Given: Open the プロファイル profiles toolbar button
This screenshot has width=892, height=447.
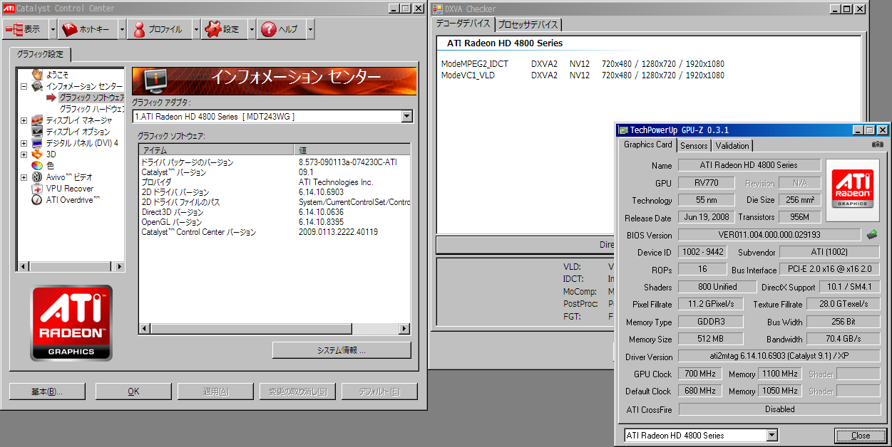Looking at the screenshot, I should pos(160,29).
